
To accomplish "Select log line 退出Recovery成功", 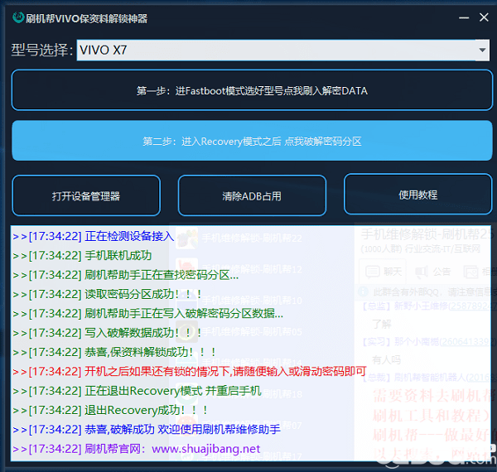I will pyautogui.click(x=110, y=410).
